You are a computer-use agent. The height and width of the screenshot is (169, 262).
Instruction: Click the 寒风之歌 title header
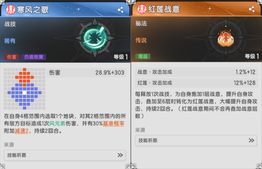click(x=32, y=10)
